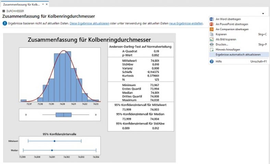Open the output options dropdown arrow
Image resolution: width=270 pixels, height=164 pixels.
pyautogui.click(x=263, y=13)
